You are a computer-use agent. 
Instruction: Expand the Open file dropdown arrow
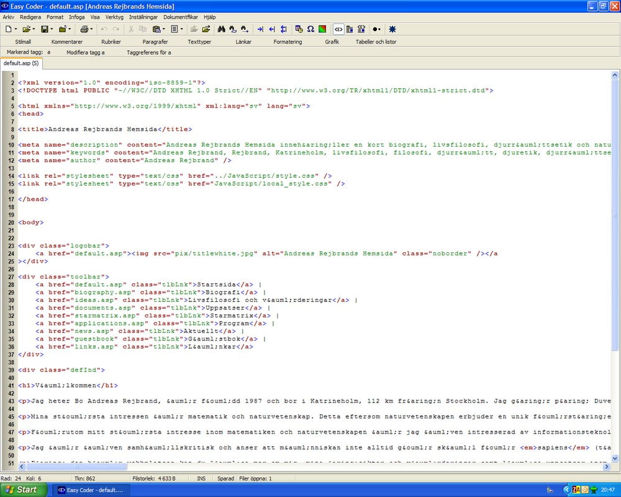click(34, 29)
